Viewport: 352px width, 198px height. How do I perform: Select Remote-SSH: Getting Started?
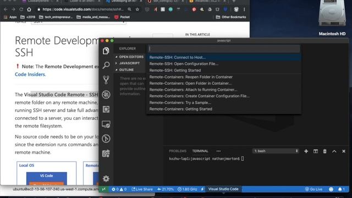(224, 70)
